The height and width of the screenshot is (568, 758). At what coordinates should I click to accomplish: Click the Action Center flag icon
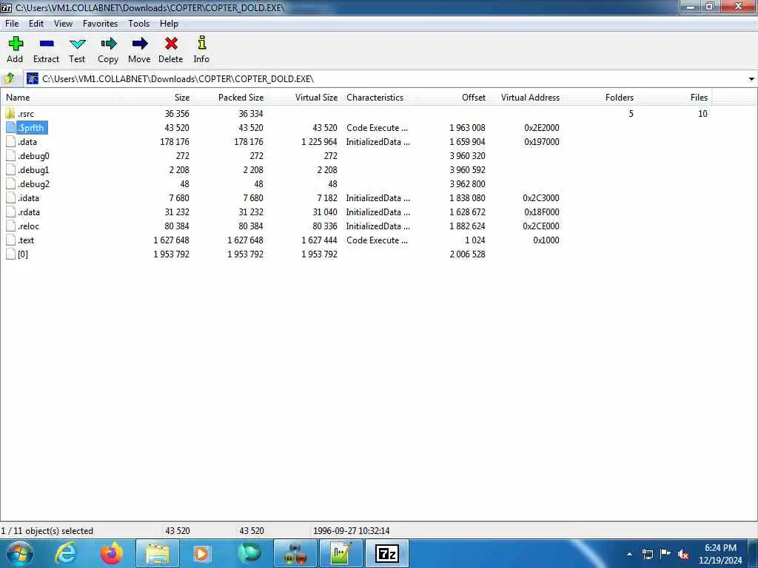coord(665,554)
